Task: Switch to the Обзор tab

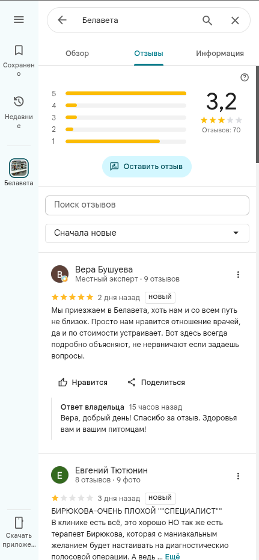Action: (78, 54)
